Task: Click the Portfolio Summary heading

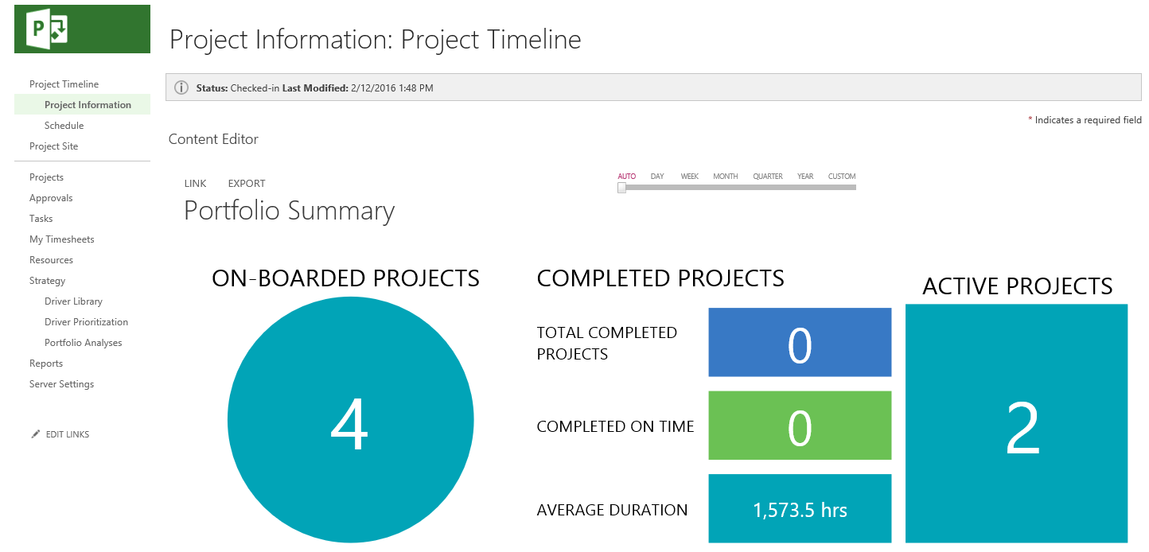Action: tap(289, 211)
